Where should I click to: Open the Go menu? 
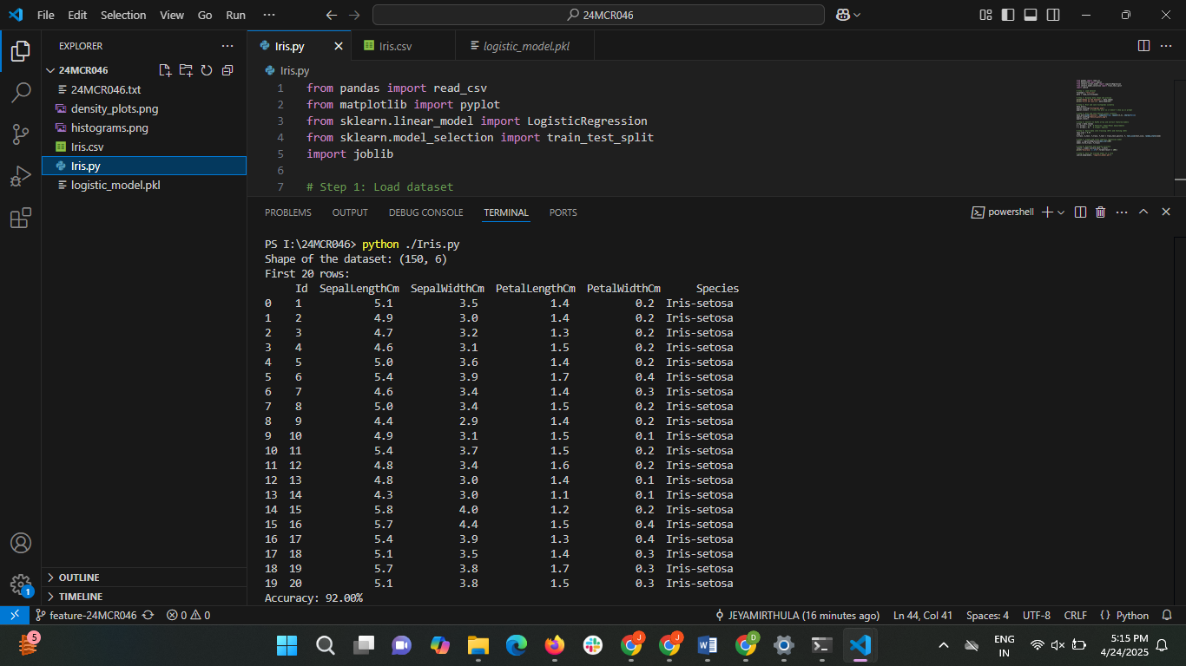click(x=205, y=15)
